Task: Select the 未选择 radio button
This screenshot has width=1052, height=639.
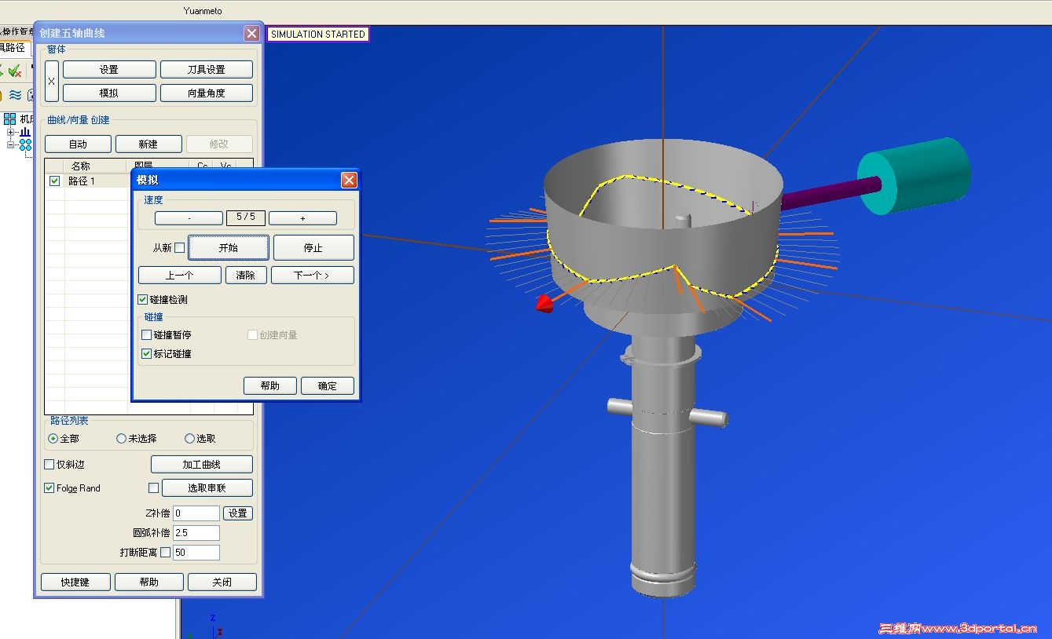Action: pos(121,439)
